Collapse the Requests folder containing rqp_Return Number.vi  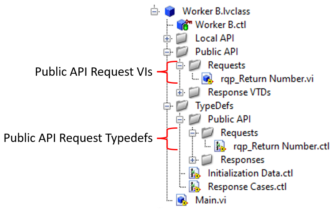(180, 65)
